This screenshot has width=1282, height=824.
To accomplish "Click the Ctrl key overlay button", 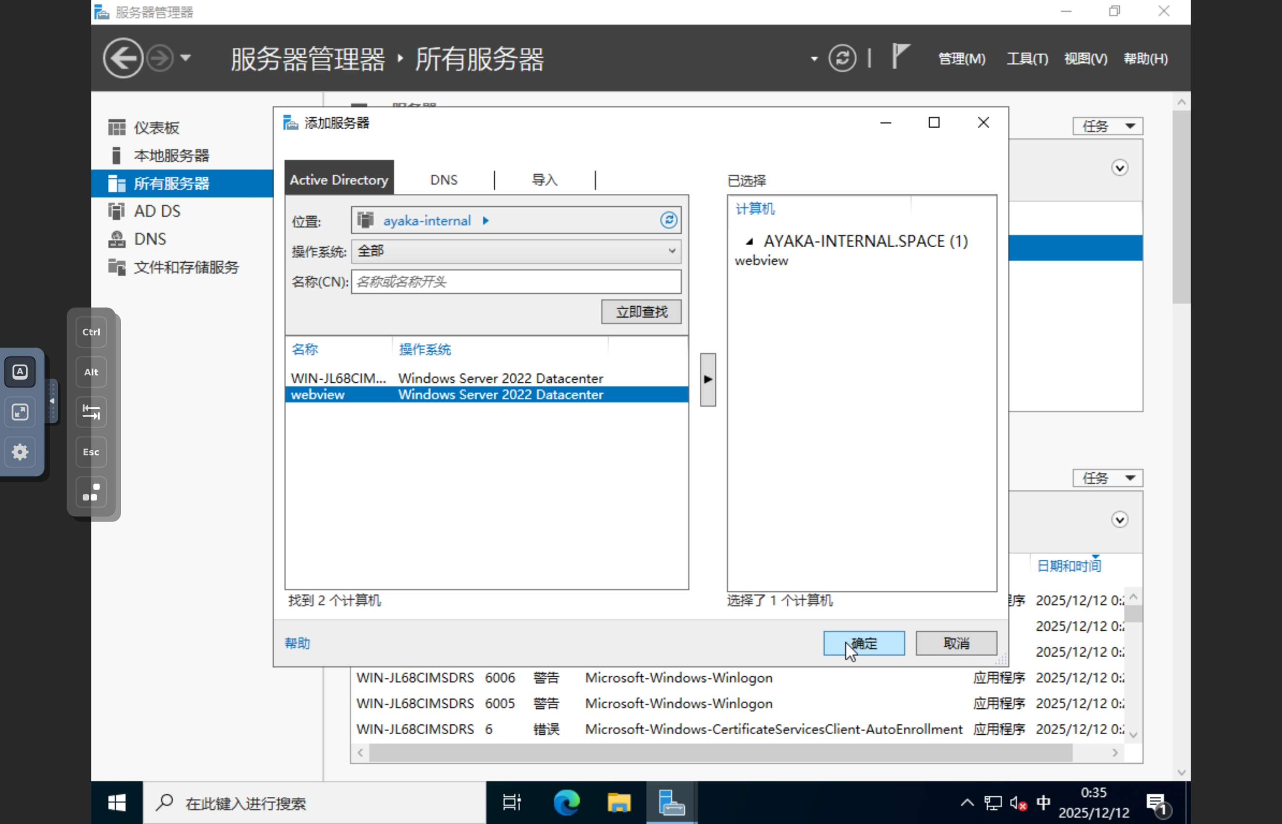I will pos(91,332).
